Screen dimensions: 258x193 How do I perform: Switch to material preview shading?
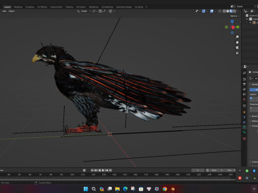tap(231, 11)
